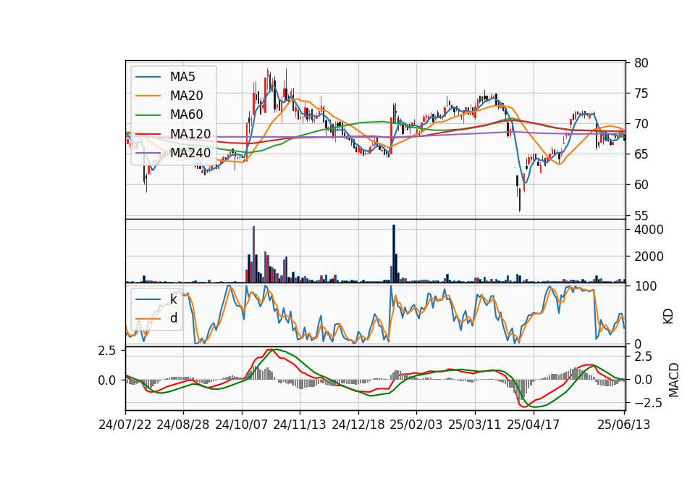The height and width of the screenshot is (500, 695).
Task: Click the MA240 legend label
Action: [x=190, y=153]
